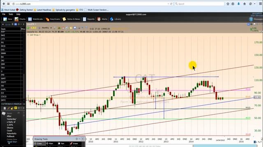Open the blue info Messages icon
The width and height of the screenshot is (263, 147).
tap(251, 19)
